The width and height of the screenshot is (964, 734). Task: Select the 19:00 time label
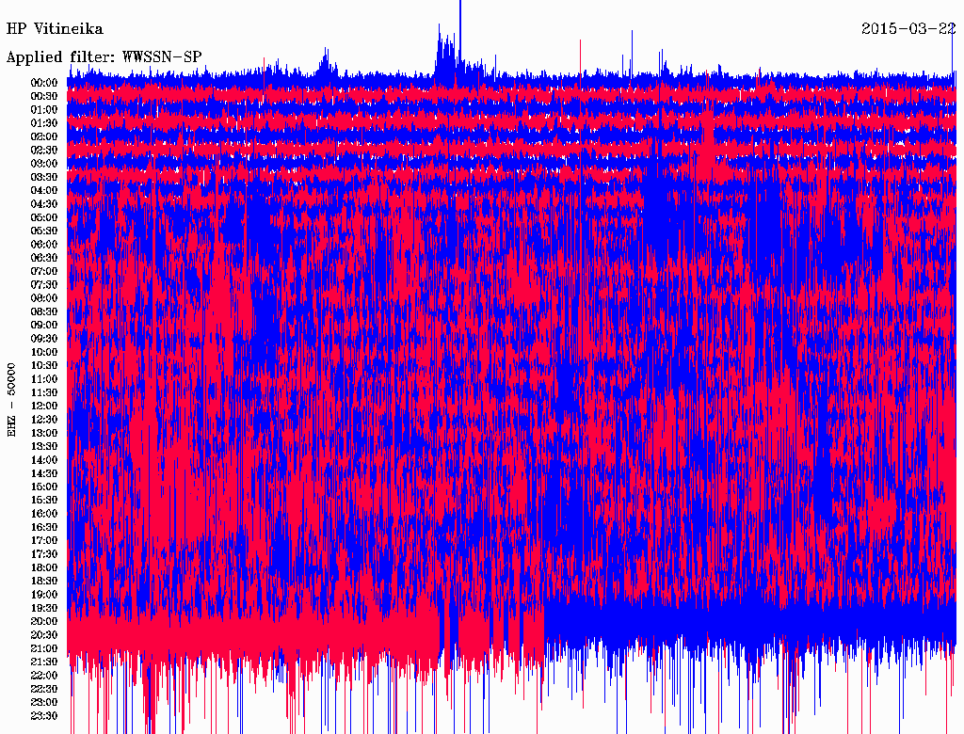(x=44, y=595)
